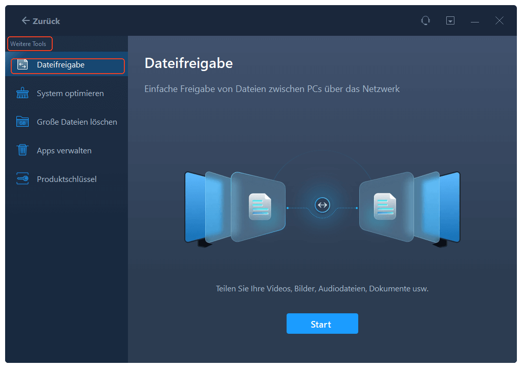
Task: Click the right document icon in illustration
Action: pos(385,206)
